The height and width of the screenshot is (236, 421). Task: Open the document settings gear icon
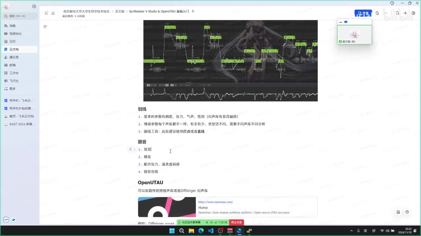click(413, 13)
